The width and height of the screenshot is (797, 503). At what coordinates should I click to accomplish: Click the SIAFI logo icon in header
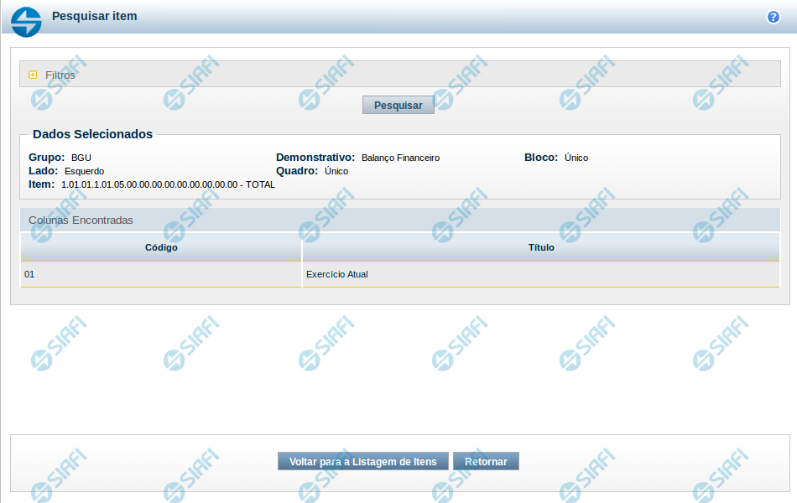(x=26, y=20)
